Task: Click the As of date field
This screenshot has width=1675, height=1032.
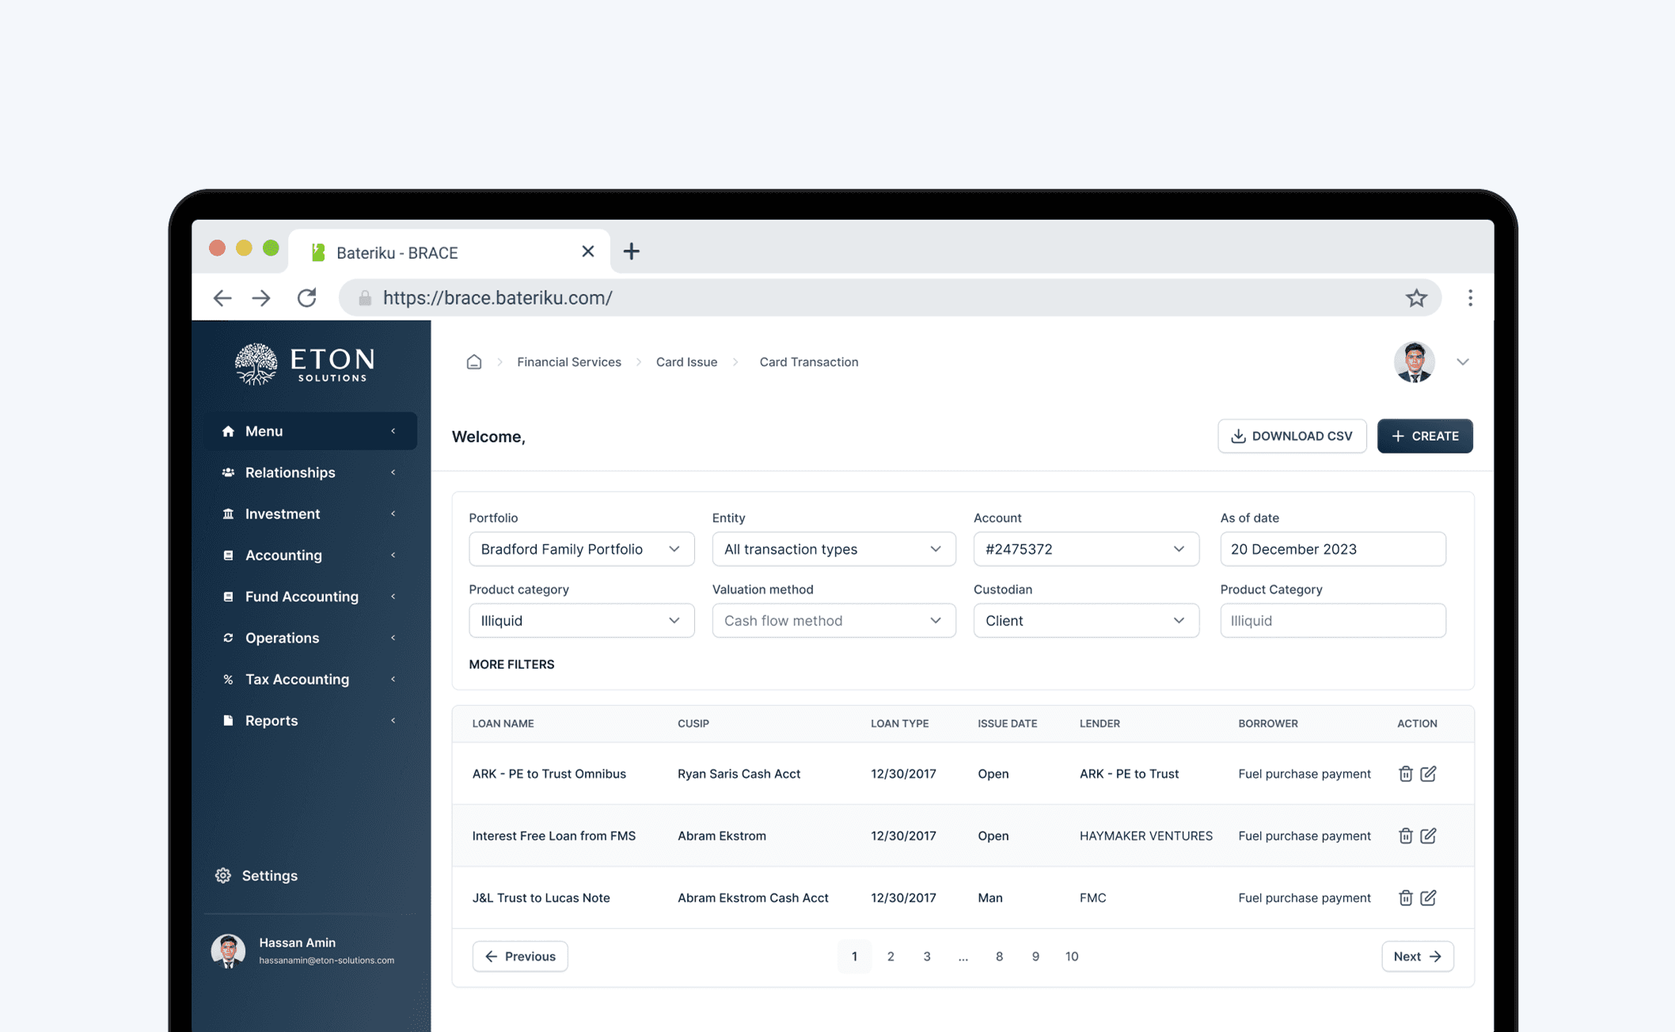Action: [x=1332, y=549]
